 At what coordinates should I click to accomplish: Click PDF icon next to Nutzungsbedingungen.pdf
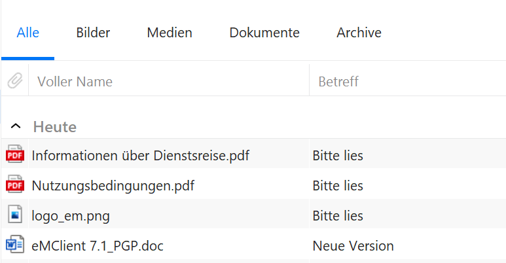[15, 184]
